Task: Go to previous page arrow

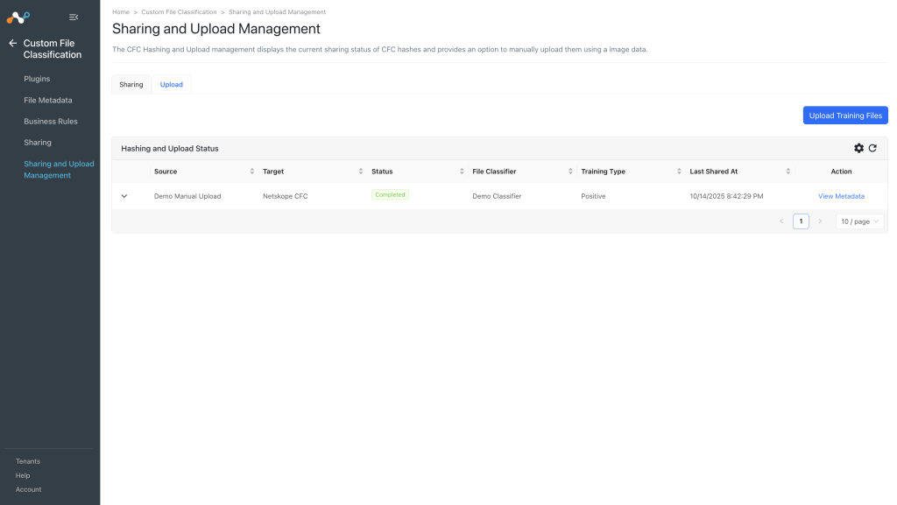Action: coord(781,221)
